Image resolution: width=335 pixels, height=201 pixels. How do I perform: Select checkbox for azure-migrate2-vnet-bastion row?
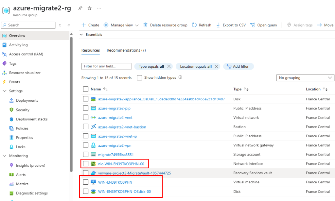click(x=86, y=126)
